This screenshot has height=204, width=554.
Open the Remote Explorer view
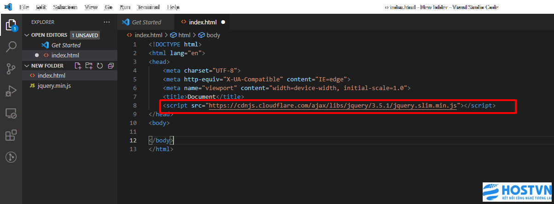[11, 113]
